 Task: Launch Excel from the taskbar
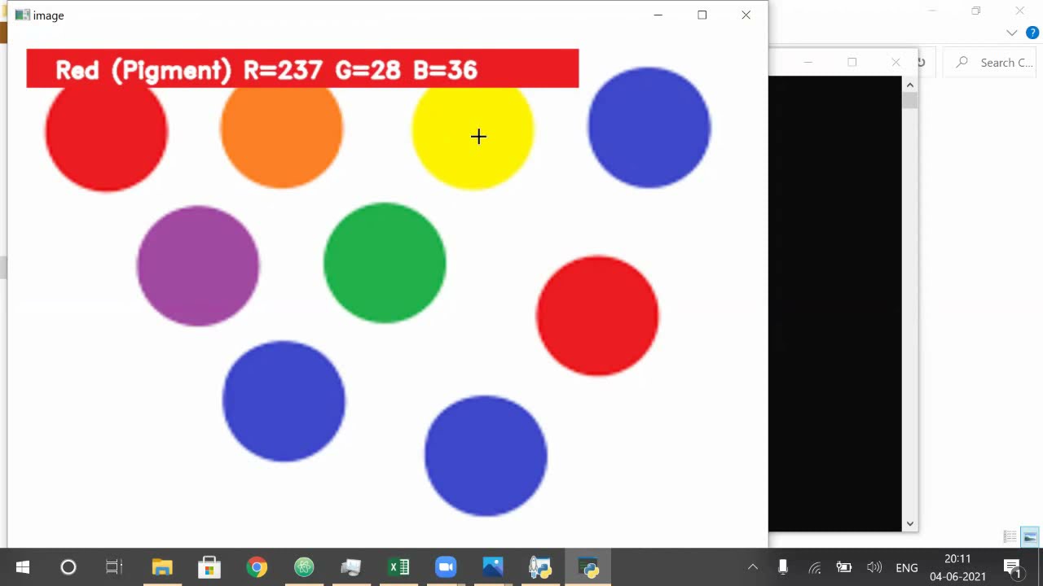click(x=398, y=567)
